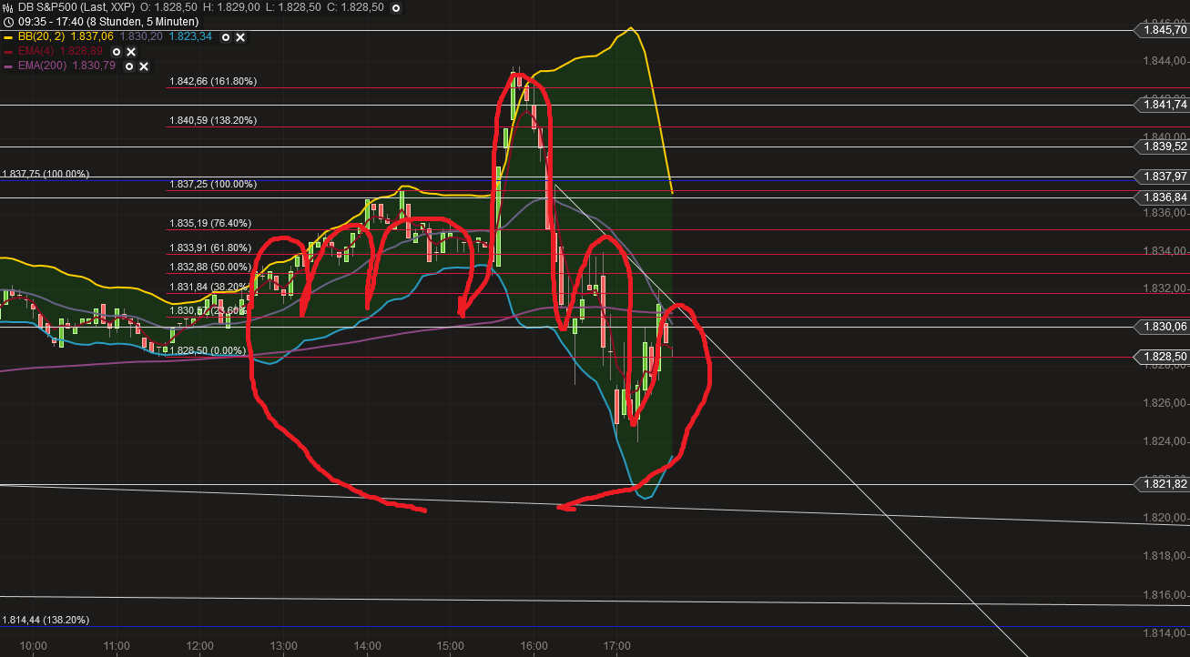Screen dimensions: 1190x657
Task: Click the 13:00 label on the time axis
Action: (x=284, y=646)
